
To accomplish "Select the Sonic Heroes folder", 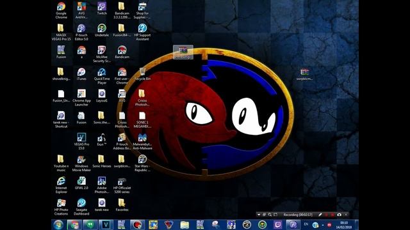I will [102, 162].
